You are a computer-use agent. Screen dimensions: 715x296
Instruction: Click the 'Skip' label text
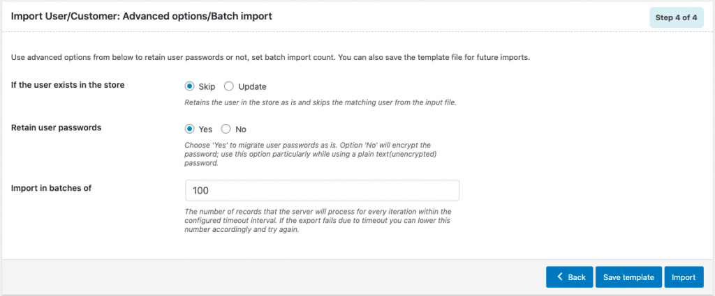(207, 86)
